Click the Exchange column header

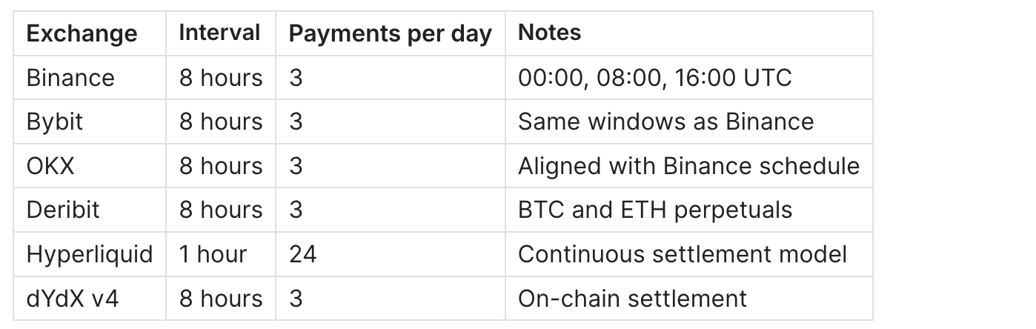point(82,33)
